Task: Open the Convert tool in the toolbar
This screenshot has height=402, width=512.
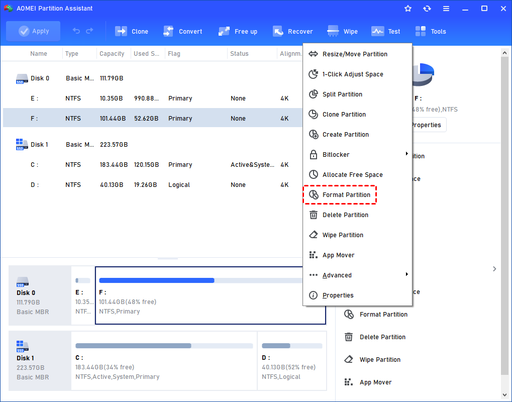Action: 168,31
